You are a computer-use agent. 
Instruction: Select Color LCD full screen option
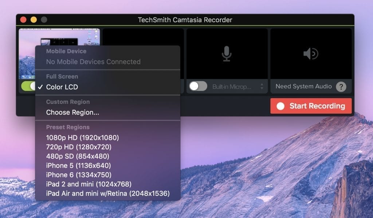[x=108, y=87]
